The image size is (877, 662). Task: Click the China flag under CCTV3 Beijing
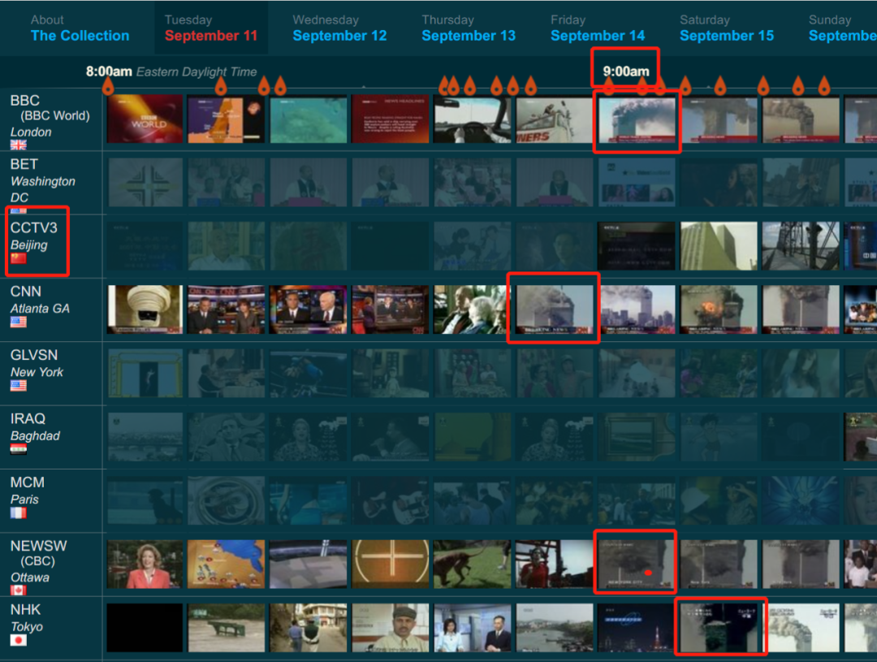coord(18,258)
